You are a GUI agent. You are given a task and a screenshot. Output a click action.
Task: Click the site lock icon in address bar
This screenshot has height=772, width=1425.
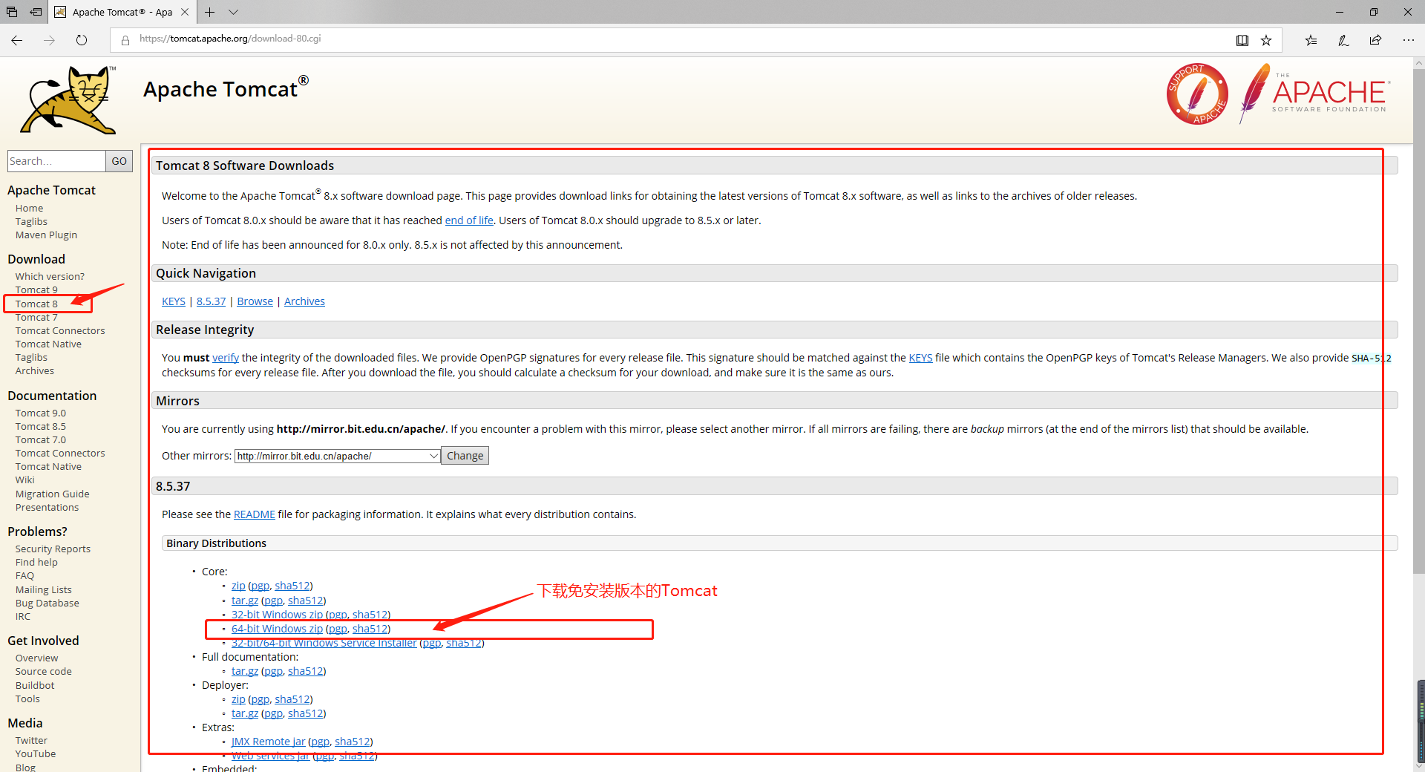[125, 40]
